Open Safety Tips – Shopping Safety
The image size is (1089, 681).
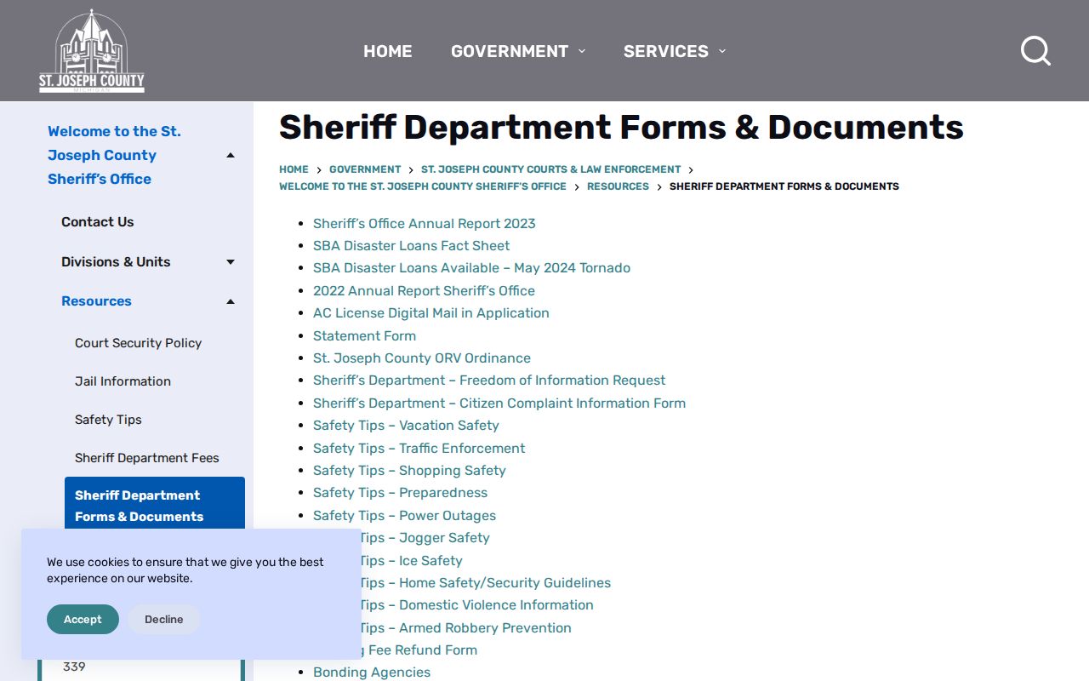coord(410,471)
